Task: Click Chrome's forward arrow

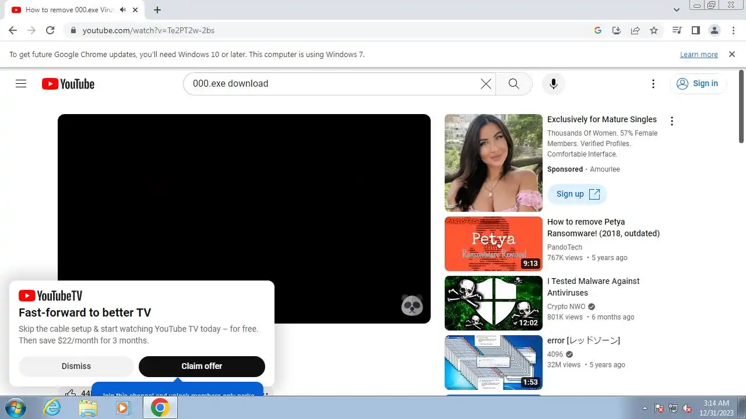Action: (x=31, y=30)
